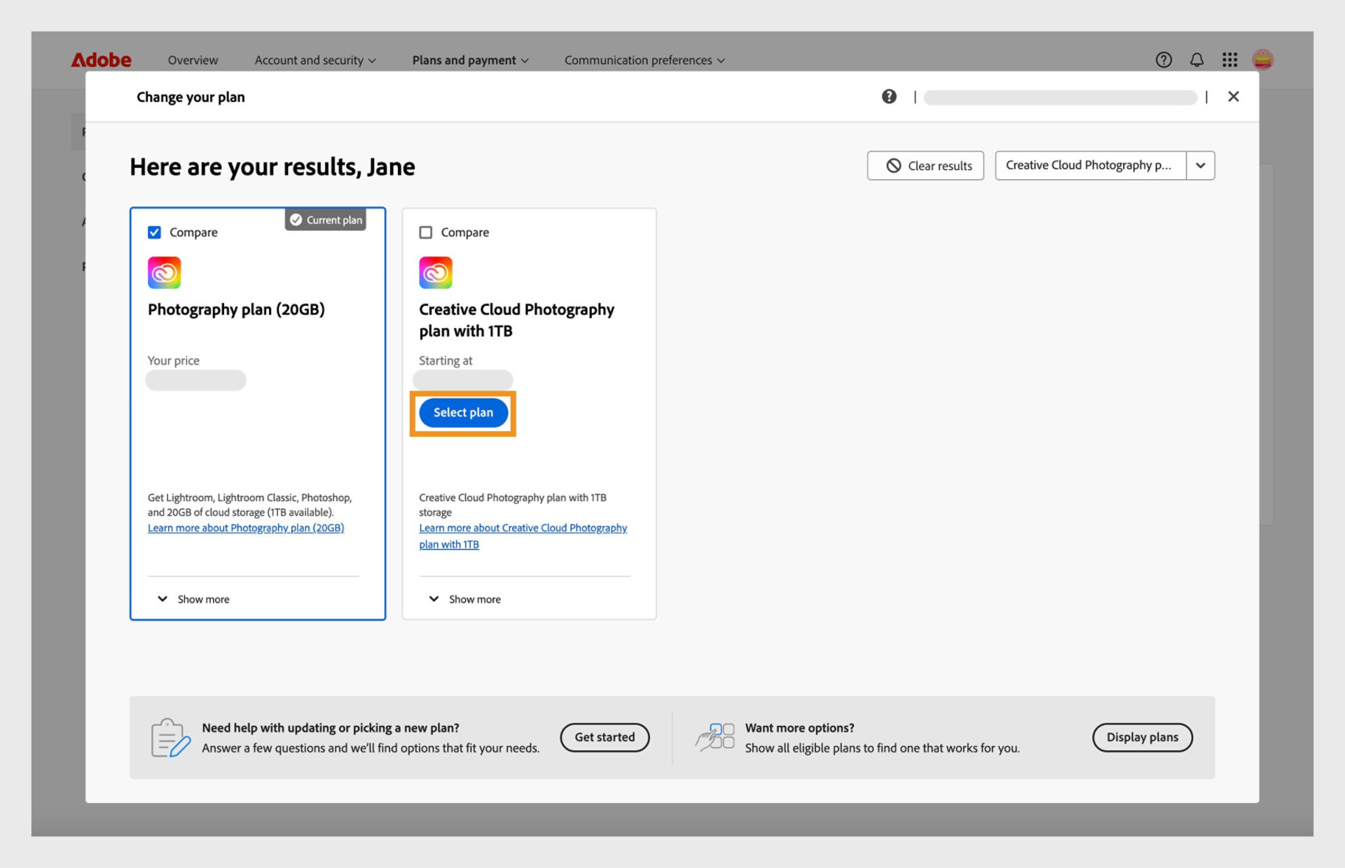Click 'Need help with updating or picking a new plan?'

[x=331, y=728]
